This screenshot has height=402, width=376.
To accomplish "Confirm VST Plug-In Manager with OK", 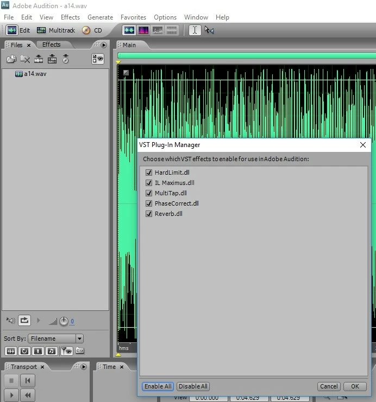I will point(355,386).
